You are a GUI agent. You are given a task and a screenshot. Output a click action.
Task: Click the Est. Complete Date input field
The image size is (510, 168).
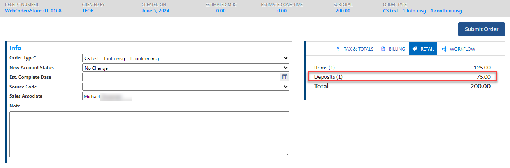pos(181,77)
